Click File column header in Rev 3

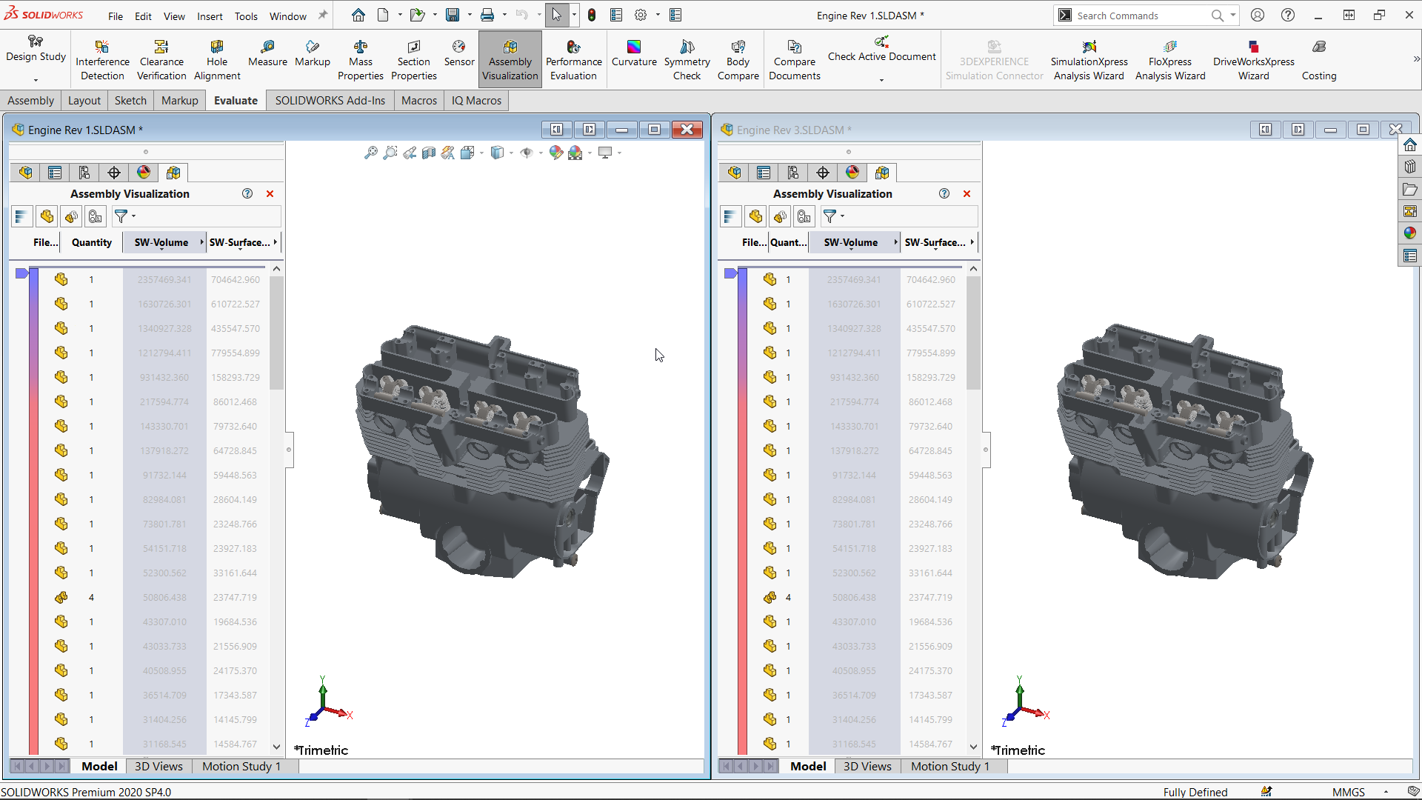click(754, 242)
